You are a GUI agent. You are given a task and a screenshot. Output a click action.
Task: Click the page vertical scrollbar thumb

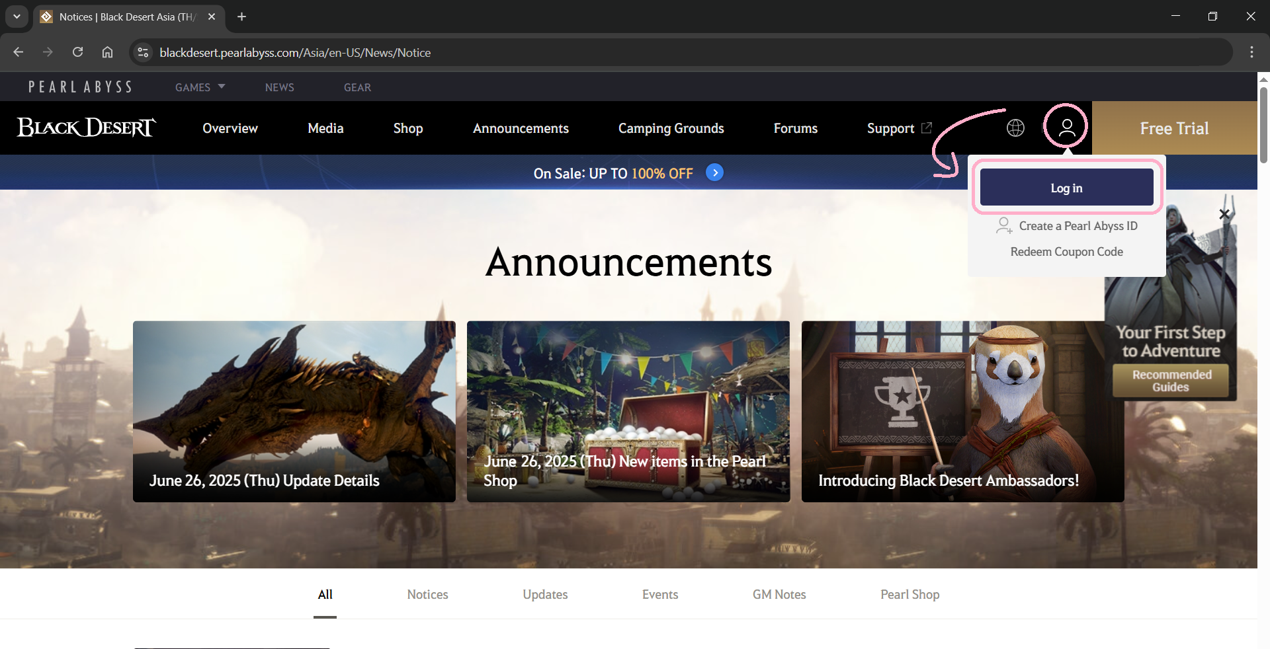1263,125
